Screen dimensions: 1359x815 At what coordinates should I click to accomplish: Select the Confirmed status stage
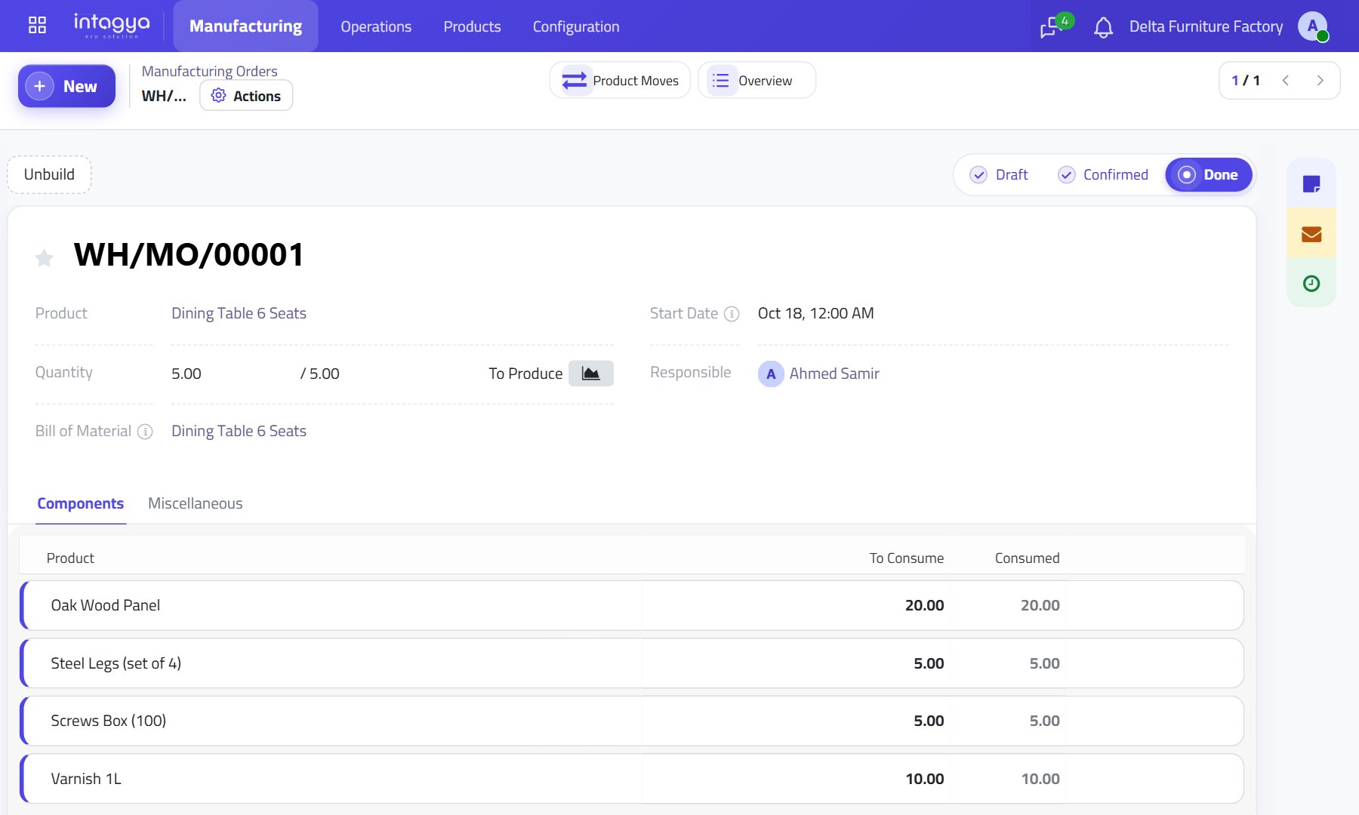1102,174
